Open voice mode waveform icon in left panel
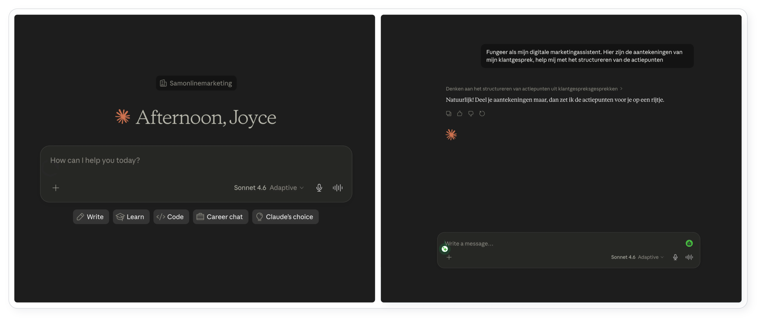This screenshot has height=323, width=762. point(338,188)
